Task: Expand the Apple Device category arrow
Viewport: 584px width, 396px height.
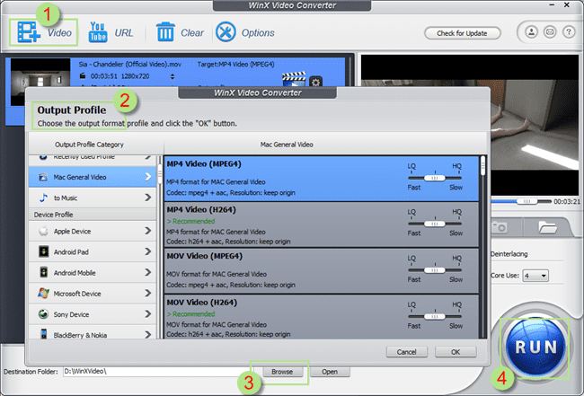Action: (x=148, y=231)
